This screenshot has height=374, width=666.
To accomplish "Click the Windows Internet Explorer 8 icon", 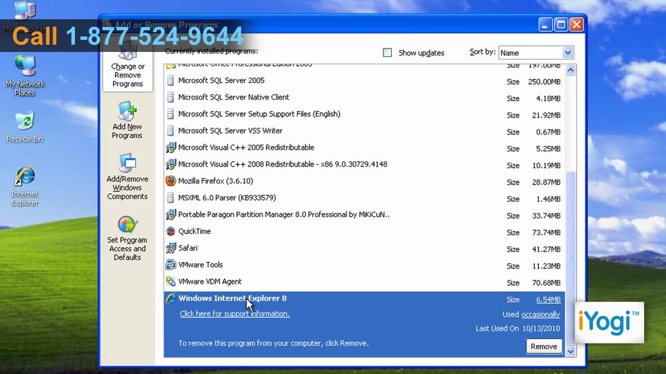I will pos(171,299).
